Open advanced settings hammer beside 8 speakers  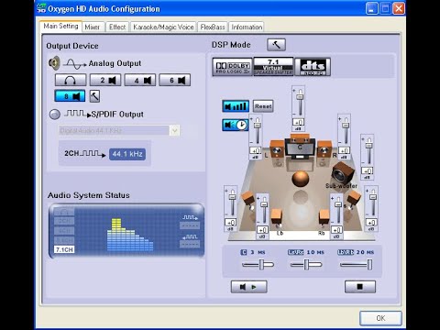(x=94, y=96)
